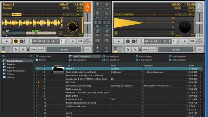Toggle loop ACTIVE on Deck B
Screen dimensions: 208x117
[x=200, y=40]
